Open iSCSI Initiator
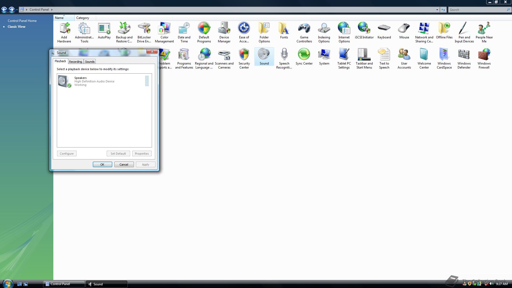Viewport: 512px width, 288px height. pyautogui.click(x=364, y=31)
